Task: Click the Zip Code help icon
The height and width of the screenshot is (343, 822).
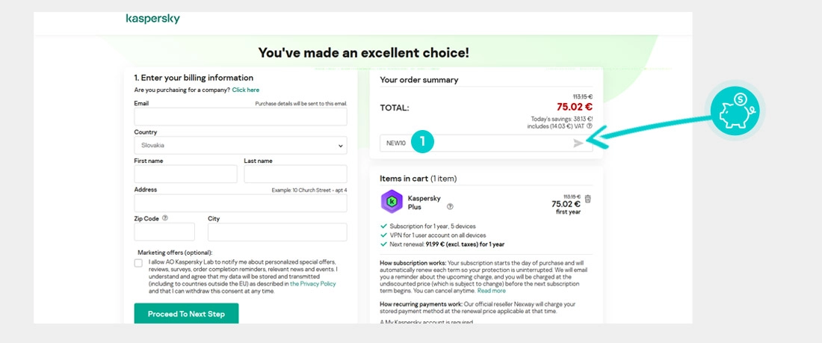Action: 165,218
